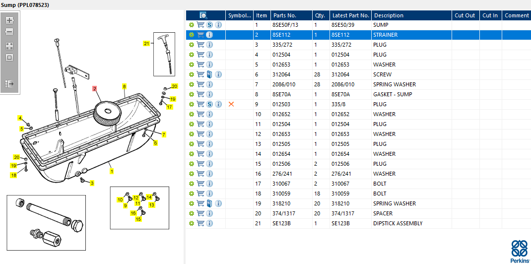531x264 pixels.
Task: Click the green gear on DIPSTICK ASSEMBLY row
Action: point(192,223)
